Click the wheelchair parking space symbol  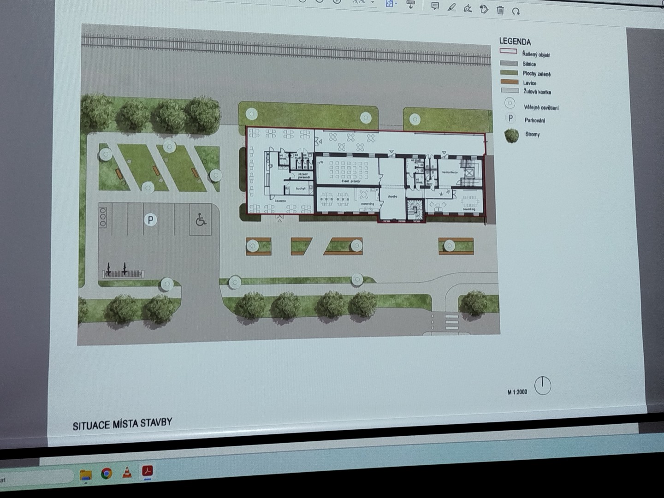click(x=201, y=220)
